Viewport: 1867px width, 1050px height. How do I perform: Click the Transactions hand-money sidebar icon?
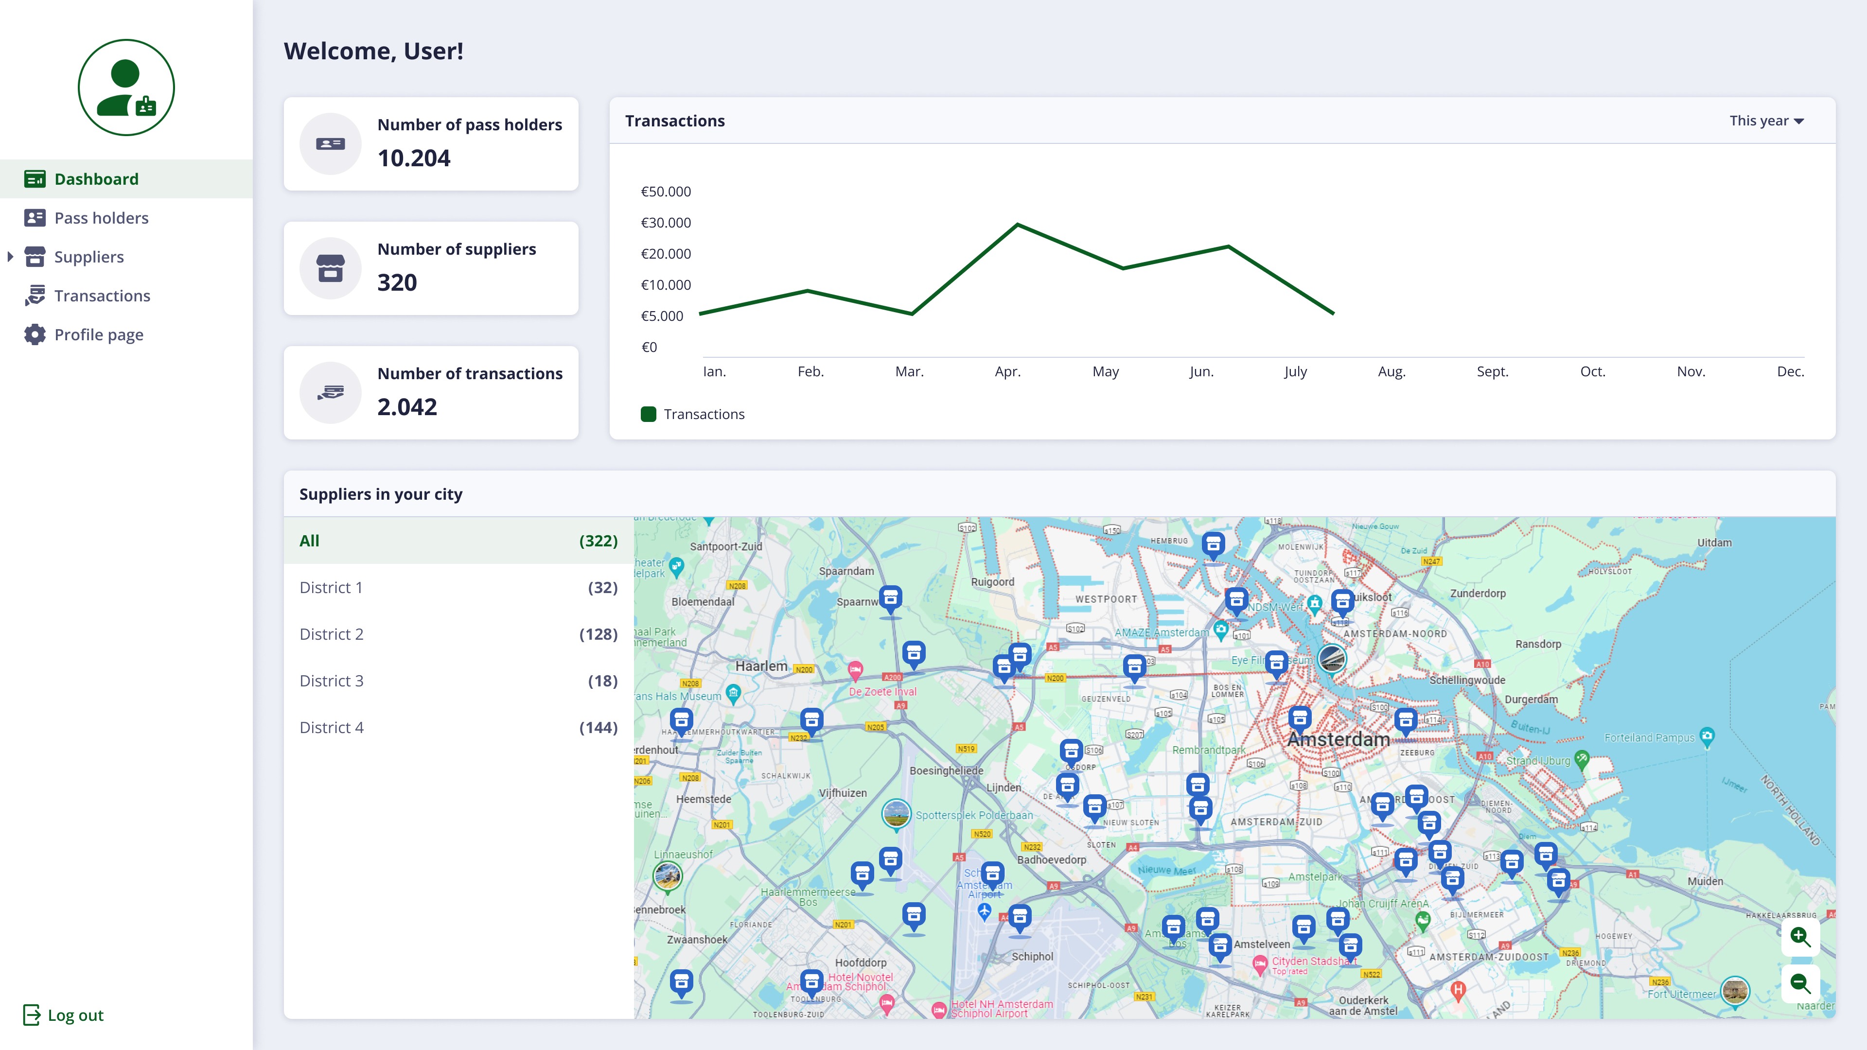click(x=34, y=296)
